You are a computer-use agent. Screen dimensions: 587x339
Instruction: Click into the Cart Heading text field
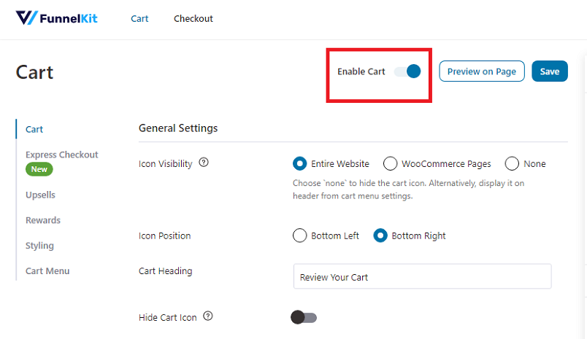[x=422, y=276]
